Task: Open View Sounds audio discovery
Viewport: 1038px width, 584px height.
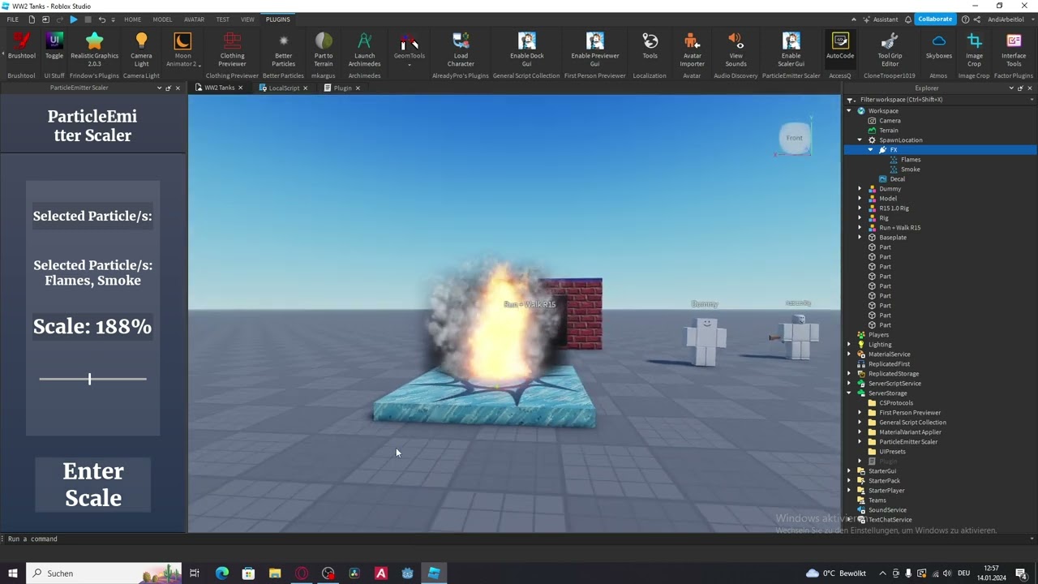Action: coord(736,49)
